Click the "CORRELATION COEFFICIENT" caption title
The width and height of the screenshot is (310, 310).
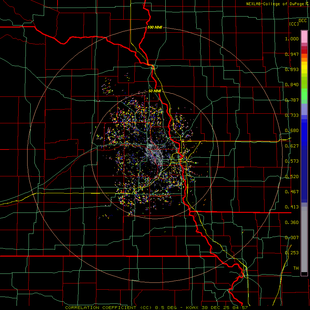point(101,308)
